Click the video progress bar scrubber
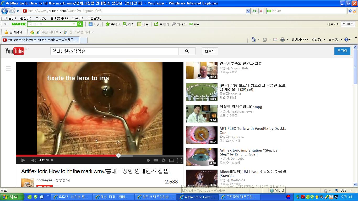This screenshot has height=201, width=358. tap(118, 155)
